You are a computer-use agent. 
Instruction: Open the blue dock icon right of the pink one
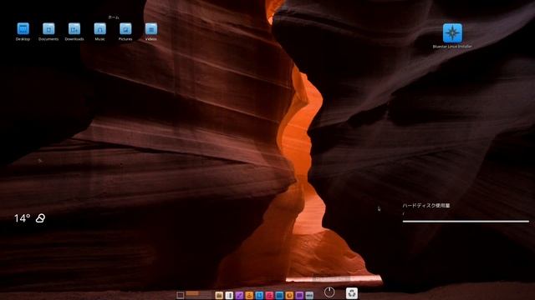(x=279, y=295)
